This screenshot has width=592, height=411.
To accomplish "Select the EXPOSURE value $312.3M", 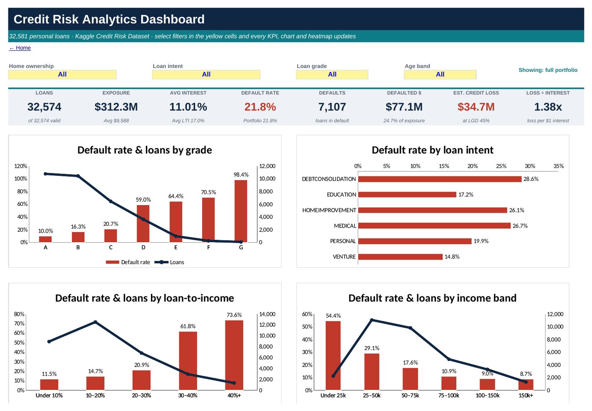I will click(x=116, y=107).
